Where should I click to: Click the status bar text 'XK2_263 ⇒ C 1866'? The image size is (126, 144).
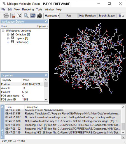[x=13, y=141]
